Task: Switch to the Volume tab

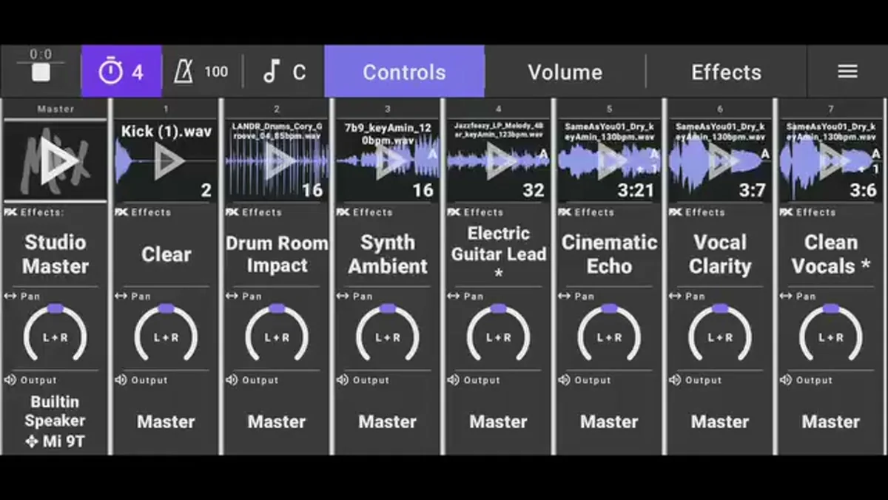Action: point(565,72)
